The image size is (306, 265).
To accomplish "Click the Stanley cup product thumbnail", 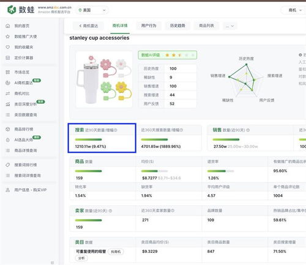I will [x=104, y=79].
